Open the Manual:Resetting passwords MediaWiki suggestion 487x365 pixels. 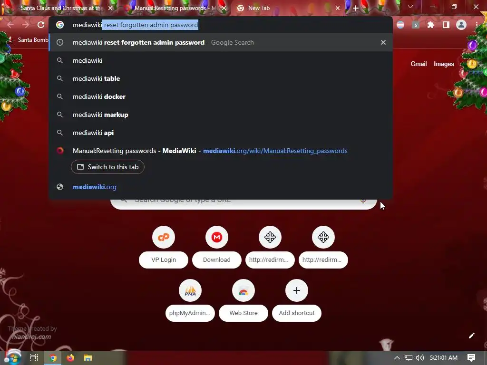pyautogui.click(x=210, y=151)
